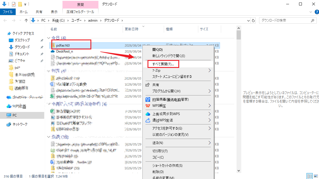Sort by 種類 column header

pyautogui.click(x=169, y=29)
